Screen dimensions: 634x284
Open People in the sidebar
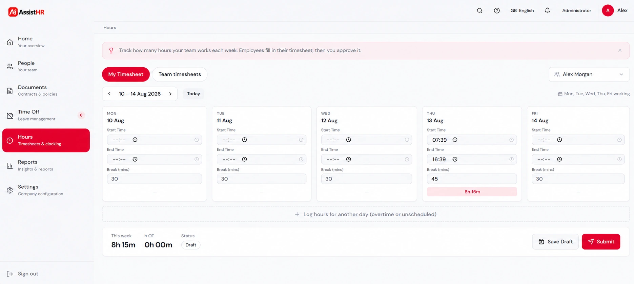[x=46, y=66]
